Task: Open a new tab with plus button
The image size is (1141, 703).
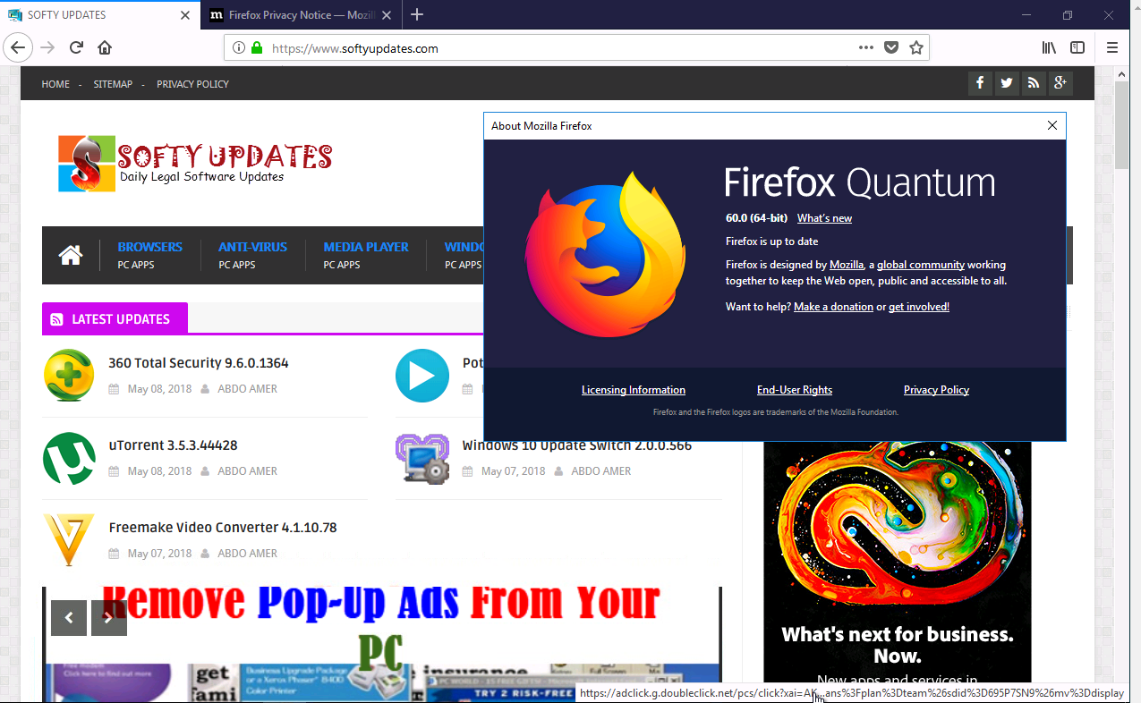Action: (417, 14)
